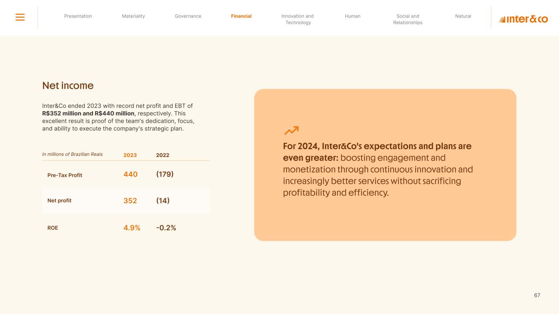Go to the Natural tab
Screen dimensions: 559x314
[x=463, y=16]
